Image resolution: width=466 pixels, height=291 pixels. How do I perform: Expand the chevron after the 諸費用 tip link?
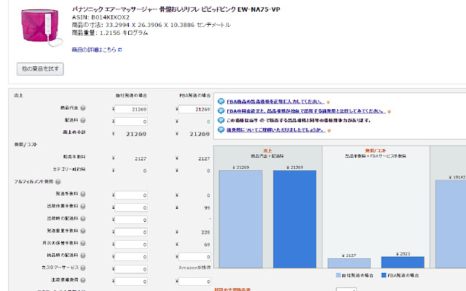(328, 131)
